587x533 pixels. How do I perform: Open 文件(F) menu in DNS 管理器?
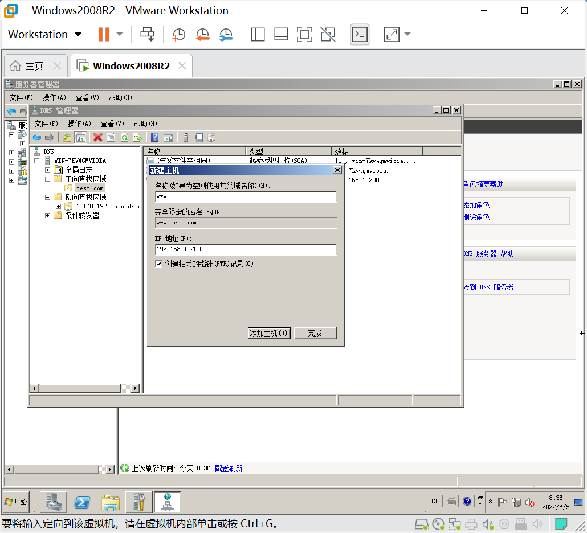tap(46, 124)
